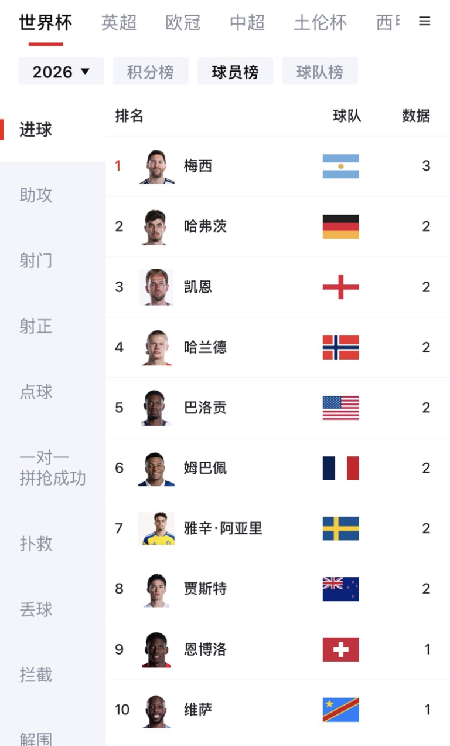Screen dimensions: 450x746
Task: Tap the DR Congo flag icon
Action: tap(340, 710)
